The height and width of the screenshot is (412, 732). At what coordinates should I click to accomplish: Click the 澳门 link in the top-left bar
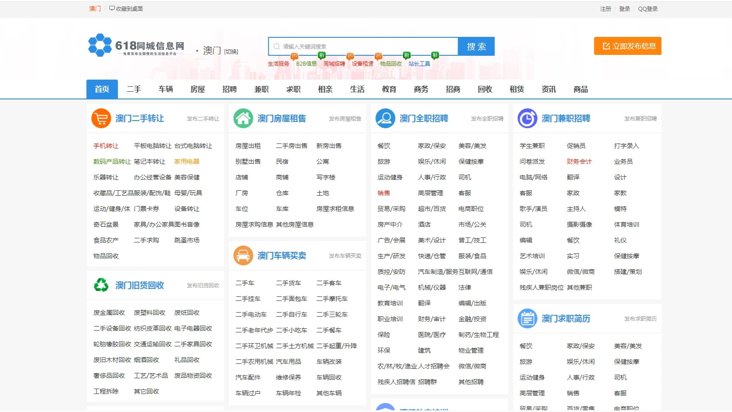(95, 9)
